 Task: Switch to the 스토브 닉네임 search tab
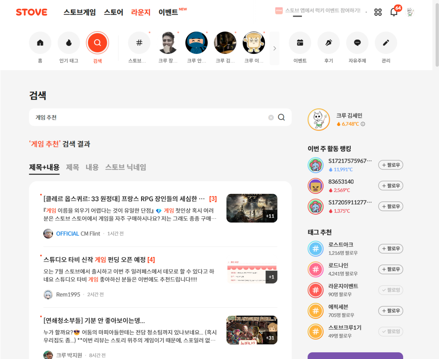[x=126, y=167]
